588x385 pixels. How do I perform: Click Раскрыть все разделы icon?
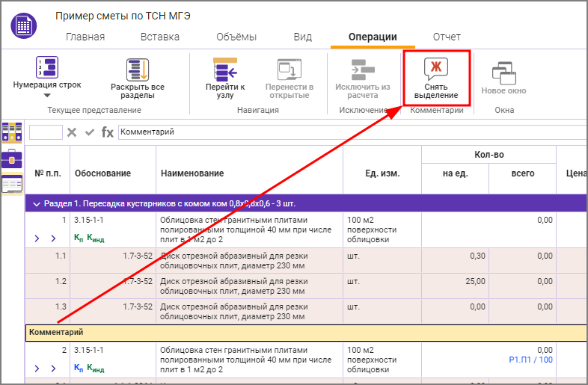pyautogui.click(x=138, y=70)
